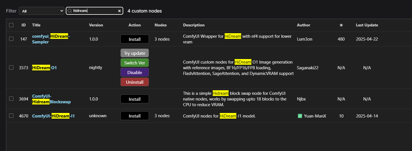Open the ComfyUI-HidreamBlockswap title link
Viewport: 412px width, 151px height.
pyautogui.click(x=52, y=99)
